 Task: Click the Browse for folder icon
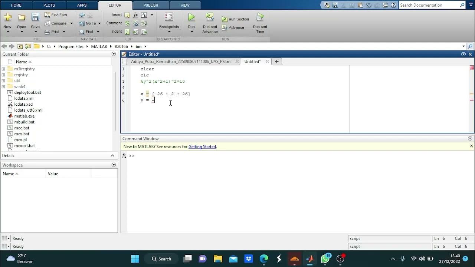[28, 46]
